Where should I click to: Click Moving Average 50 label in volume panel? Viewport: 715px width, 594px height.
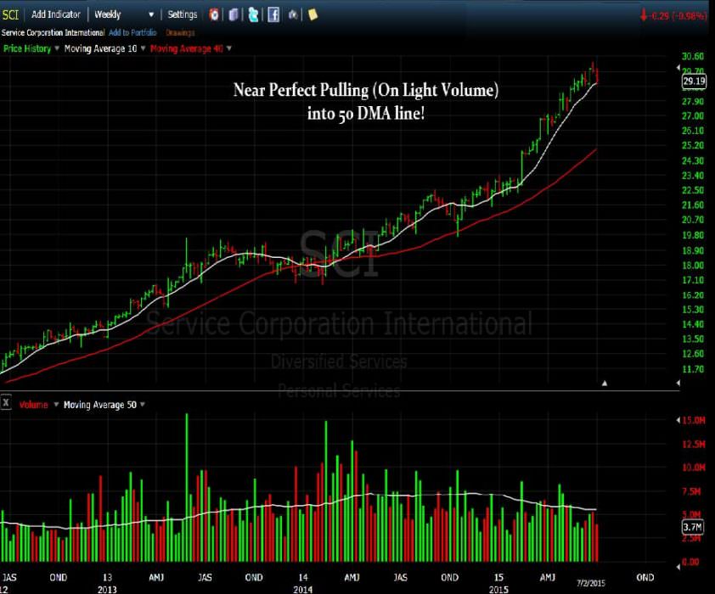point(100,405)
